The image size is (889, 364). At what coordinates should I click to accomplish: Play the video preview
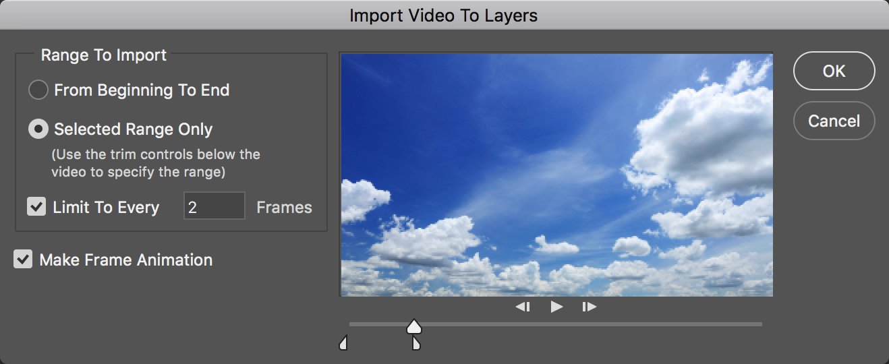pos(556,307)
